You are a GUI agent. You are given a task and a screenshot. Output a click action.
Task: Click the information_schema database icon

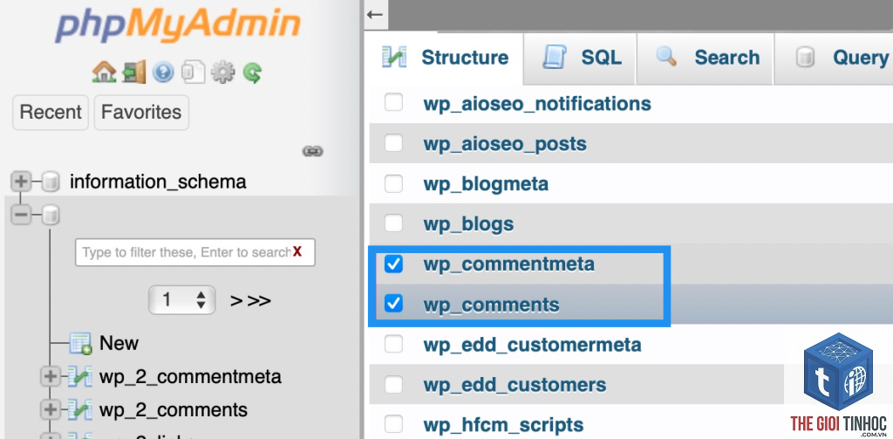click(x=51, y=182)
